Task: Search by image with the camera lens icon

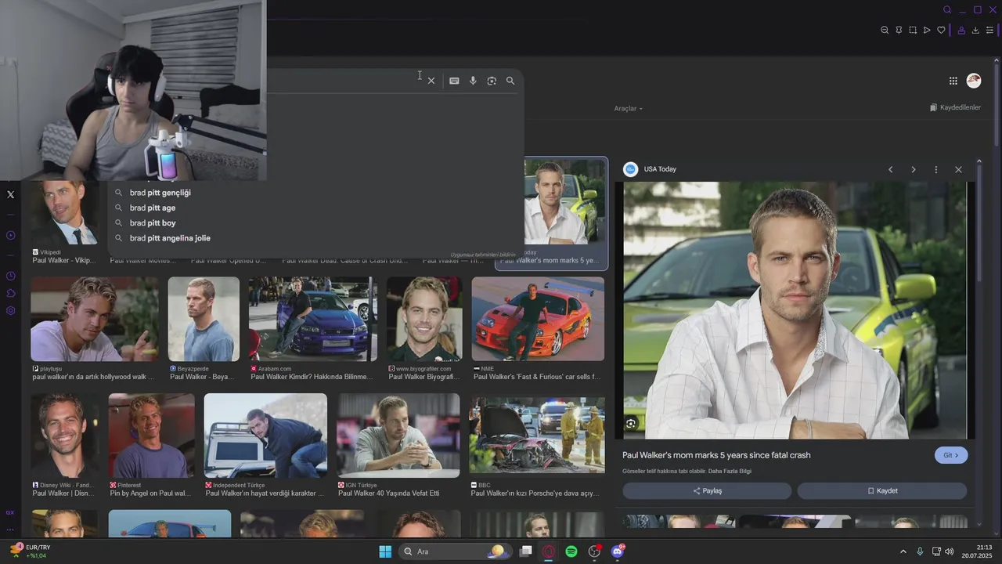Action: coord(492,81)
